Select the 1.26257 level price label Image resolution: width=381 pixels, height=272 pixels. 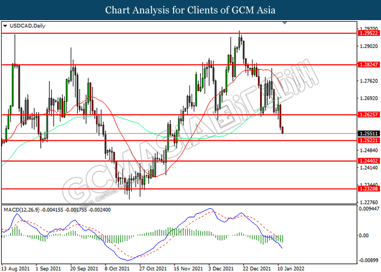tap(368, 115)
